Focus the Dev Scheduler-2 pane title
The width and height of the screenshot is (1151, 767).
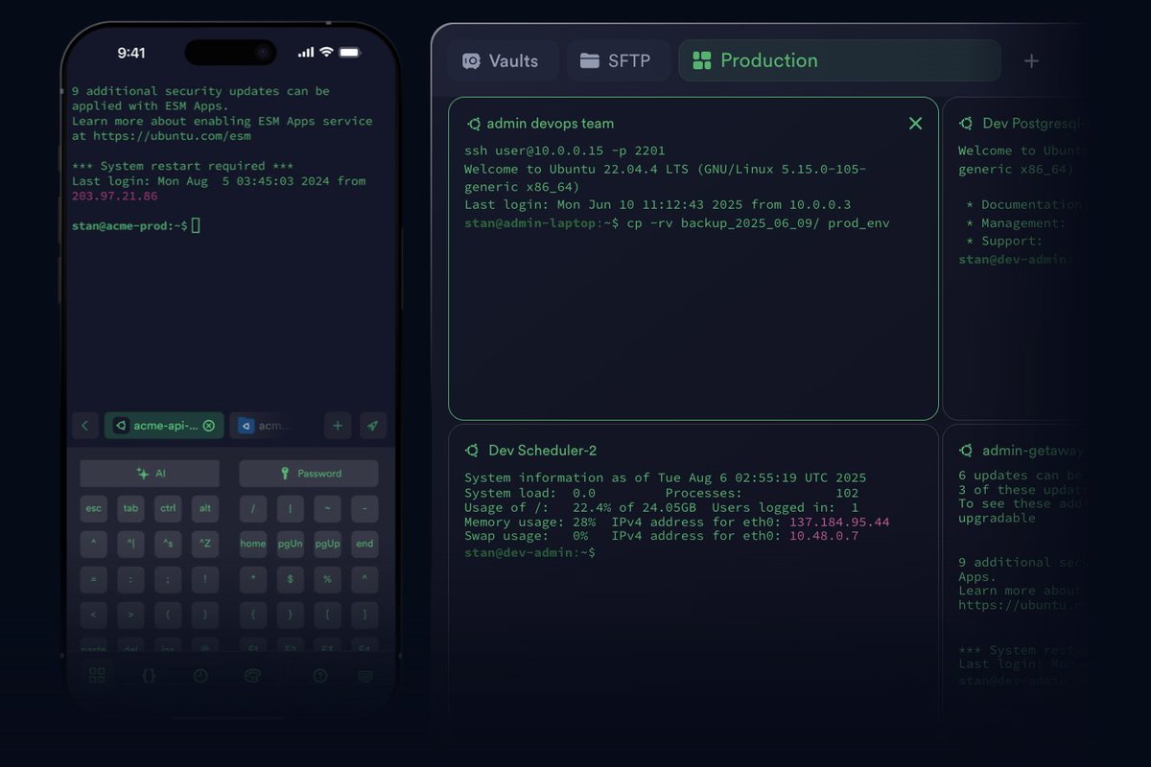(x=543, y=450)
